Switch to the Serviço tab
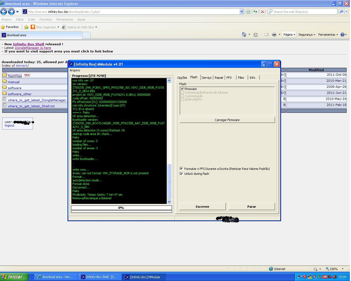The height and width of the screenshot is (281, 351). pyautogui.click(x=206, y=78)
